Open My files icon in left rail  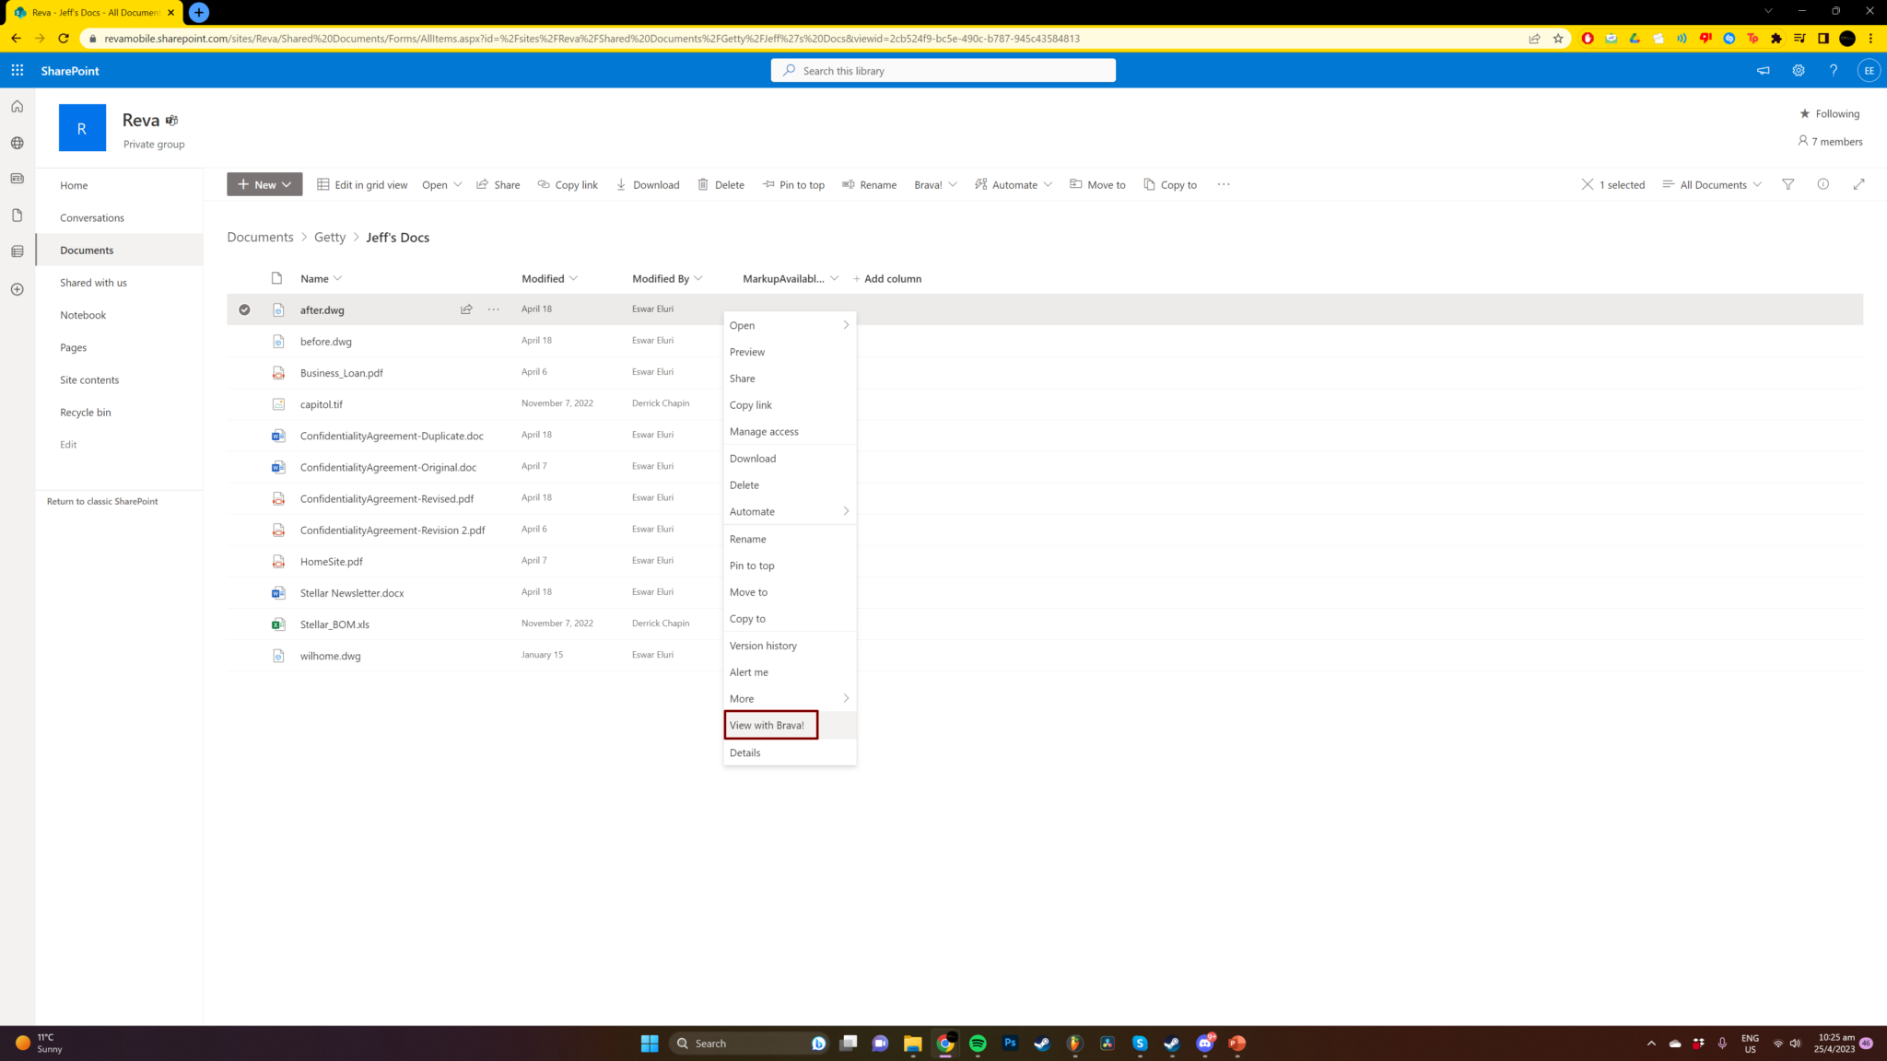17,216
